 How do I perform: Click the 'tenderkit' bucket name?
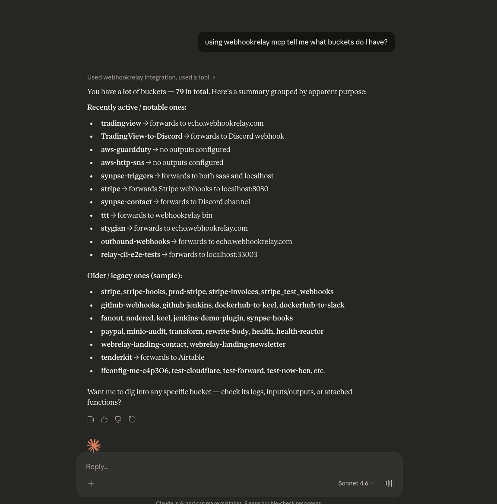[x=116, y=357]
